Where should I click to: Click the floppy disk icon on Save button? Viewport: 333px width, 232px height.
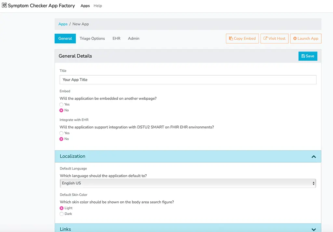click(303, 56)
